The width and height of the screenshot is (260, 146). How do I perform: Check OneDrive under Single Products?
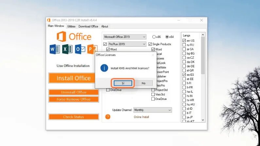(x=153, y=99)
